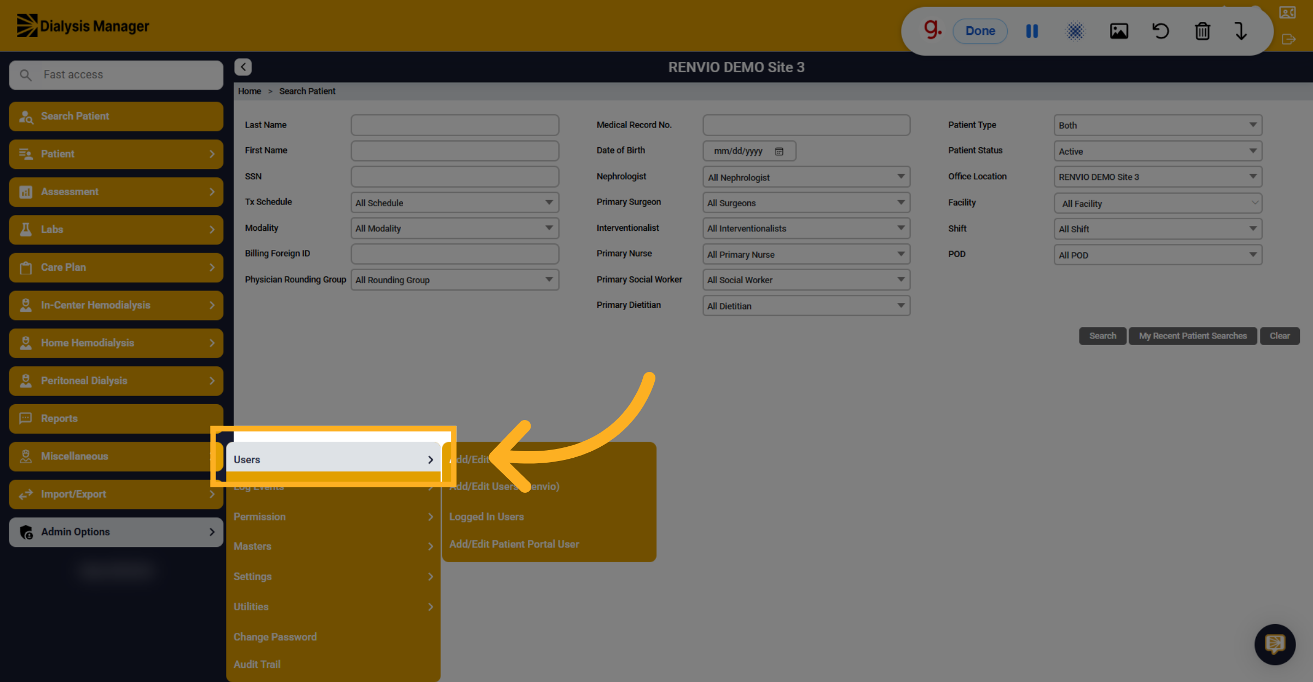Click the Home breadcrumb link

pyautogui.click(x=249, y=91)
